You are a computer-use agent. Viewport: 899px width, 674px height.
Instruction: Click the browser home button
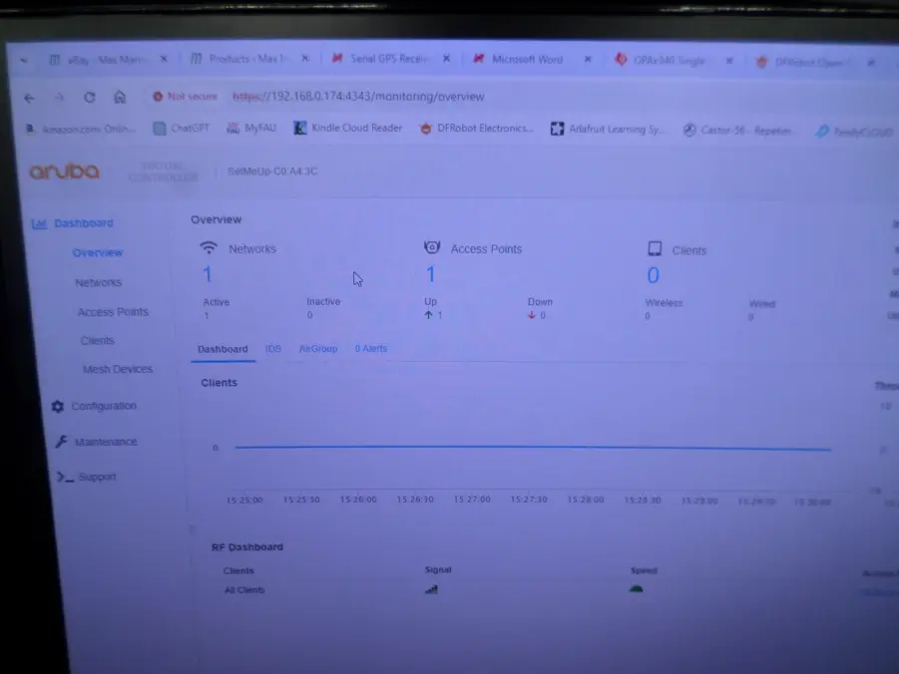tap(120, 98)
